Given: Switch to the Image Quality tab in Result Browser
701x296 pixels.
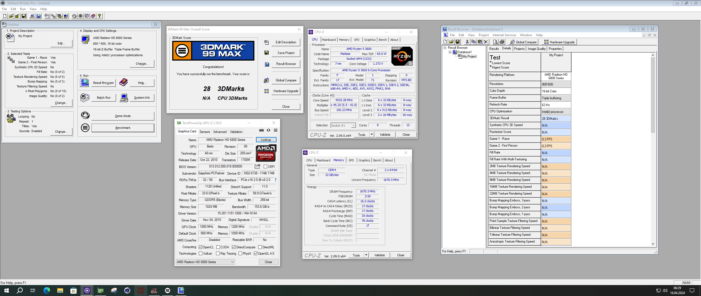Looking at the screenshot, I should pyautogui.click(x=536, y=49).
